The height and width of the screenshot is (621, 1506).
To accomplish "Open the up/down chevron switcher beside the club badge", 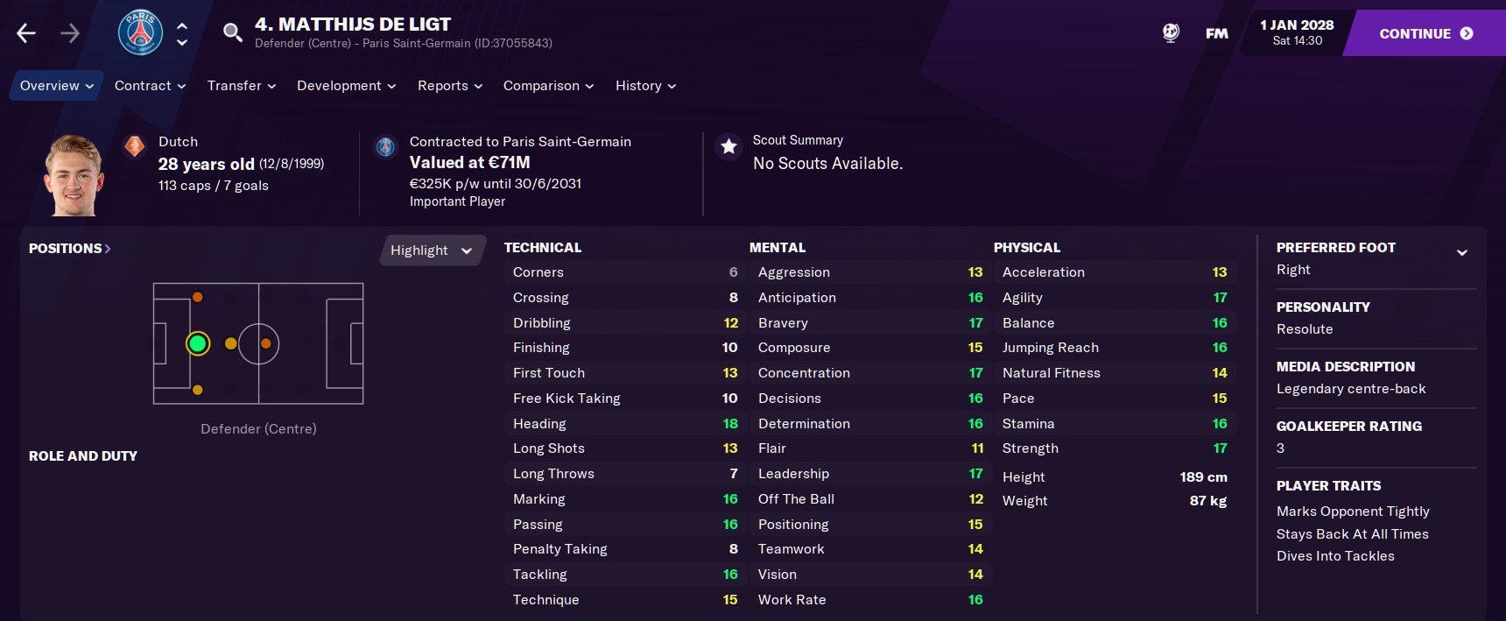I will [182, 33].
